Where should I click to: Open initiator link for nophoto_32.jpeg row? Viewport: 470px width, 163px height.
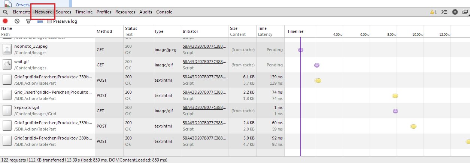[x=204, y=47]
